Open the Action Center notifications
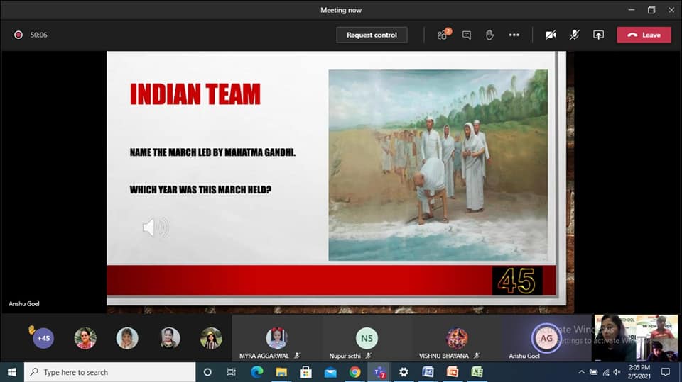 [666, 372]
